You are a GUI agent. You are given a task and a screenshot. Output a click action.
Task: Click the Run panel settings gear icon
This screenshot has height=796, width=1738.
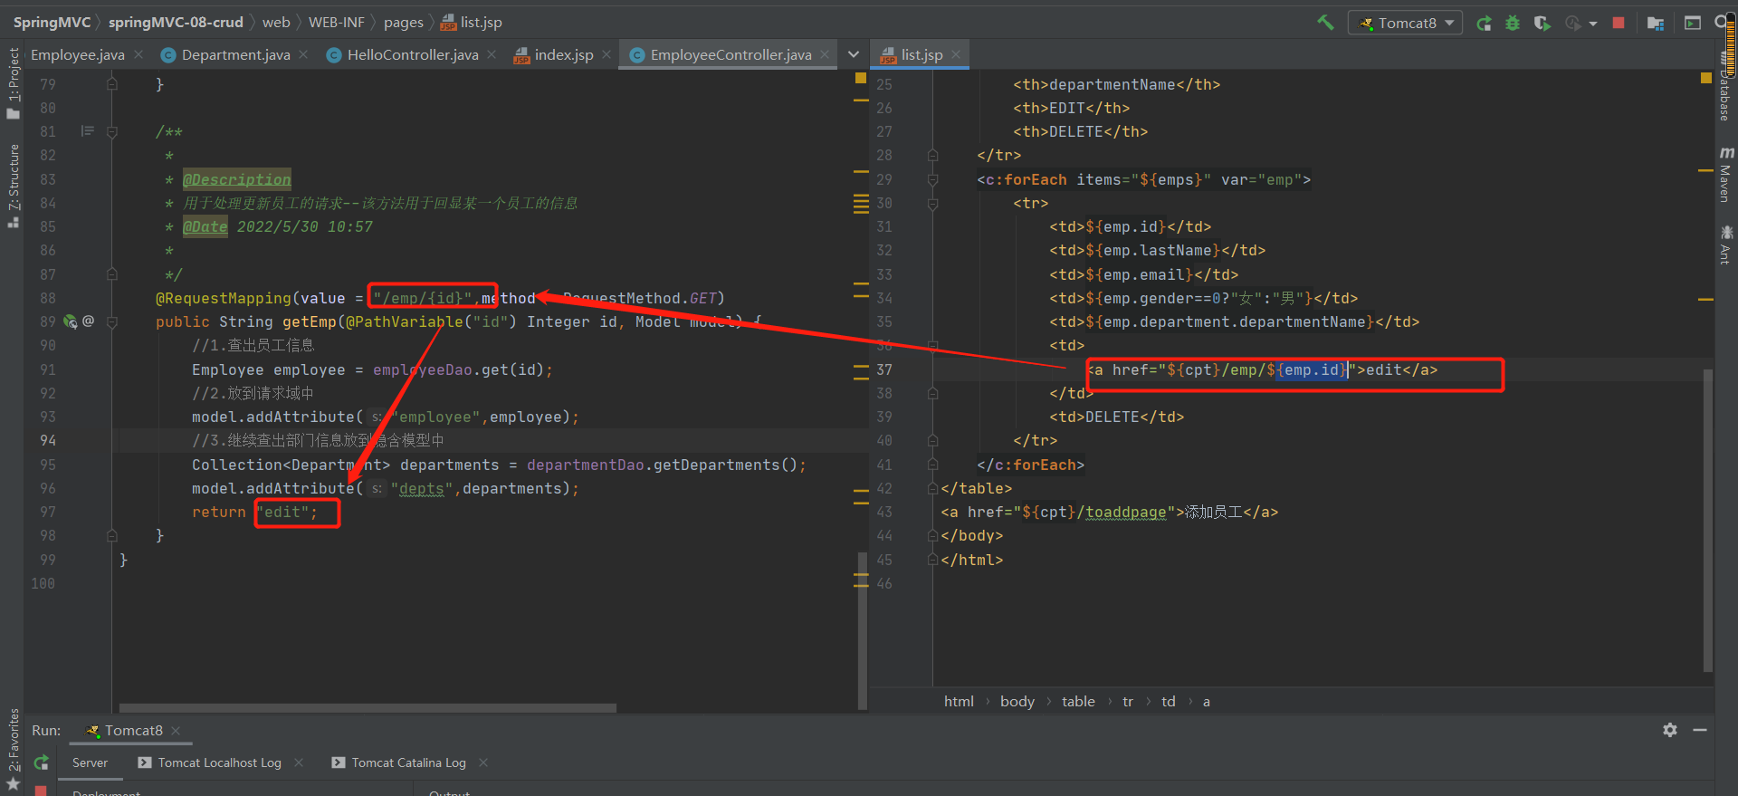click(1670, 730)
